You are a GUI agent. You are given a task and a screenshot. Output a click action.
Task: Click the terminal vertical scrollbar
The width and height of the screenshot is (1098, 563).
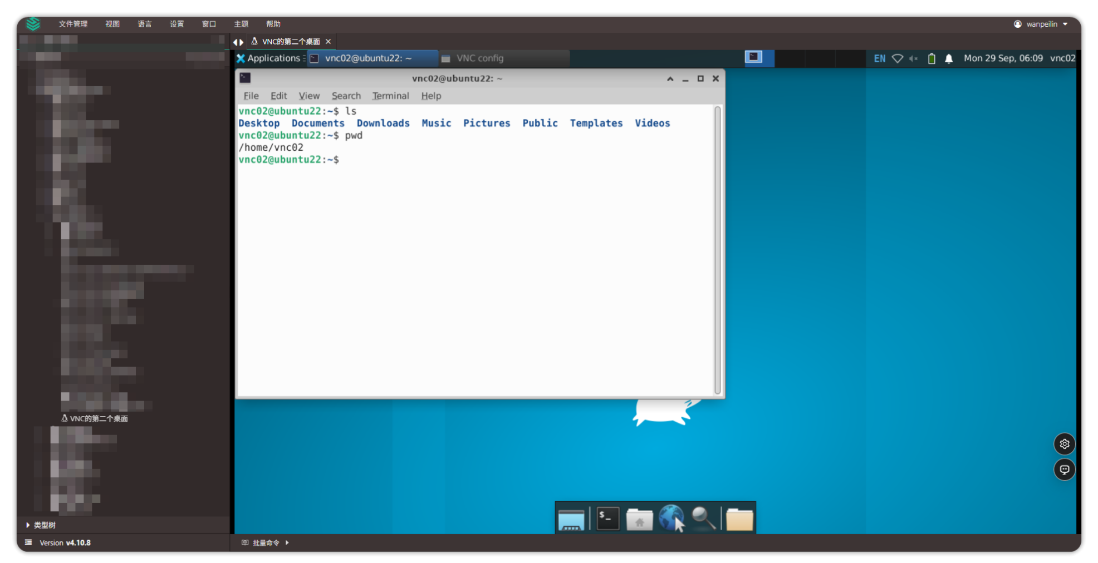coord(717,249)
